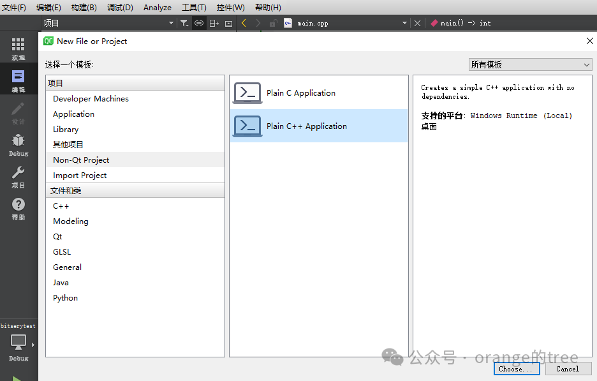Screen dimensions: 597x381
Task: Switch to Debug mode bug icon
Action: 18,140
